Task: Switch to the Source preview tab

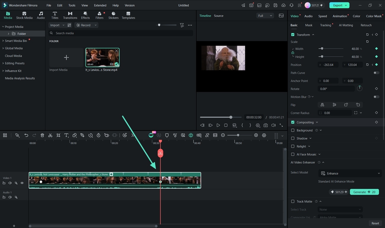Action: coord(219,16)
